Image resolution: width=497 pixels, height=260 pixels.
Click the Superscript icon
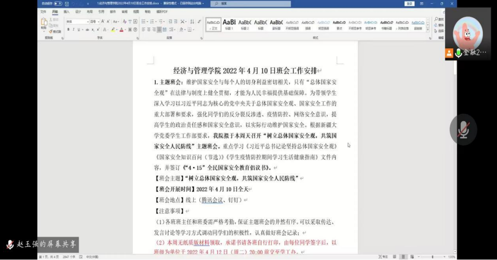98,29
